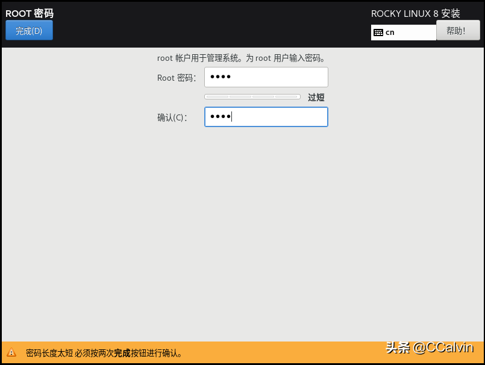The height and width of the screenshot is (365, 485).
Task: Click the third segment of password strength bar
Action: [263, 97]
